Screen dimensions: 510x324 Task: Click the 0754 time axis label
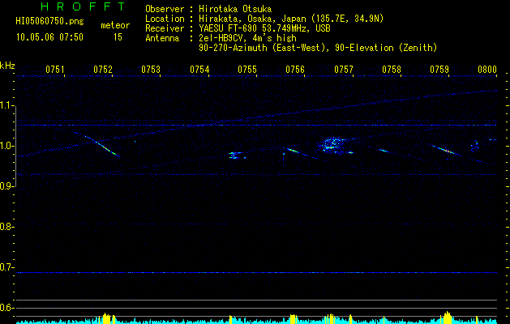coord(199,69)
